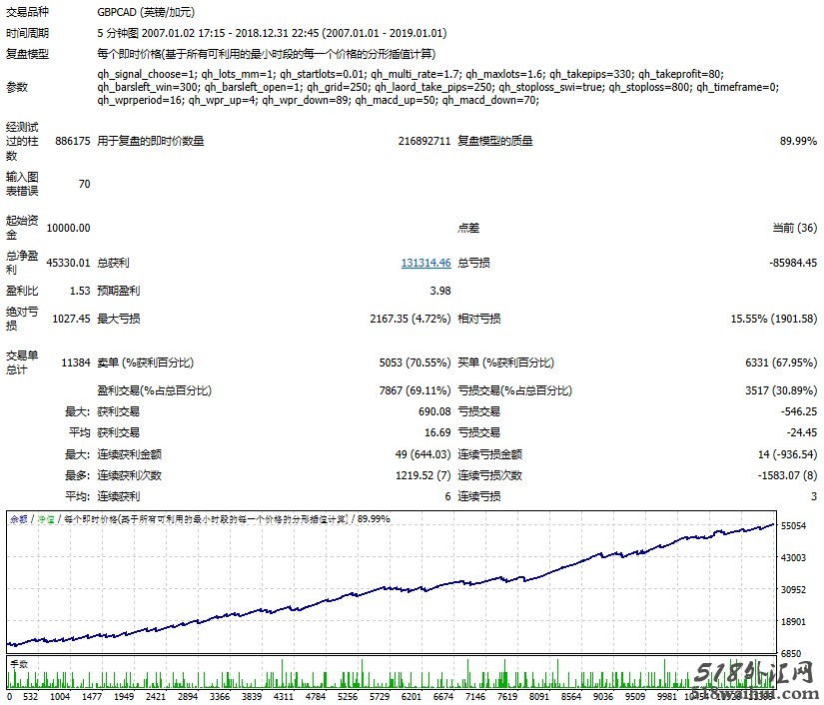
Task: Click the 30952 chart axis label
Action: click(x=793, y=589)
